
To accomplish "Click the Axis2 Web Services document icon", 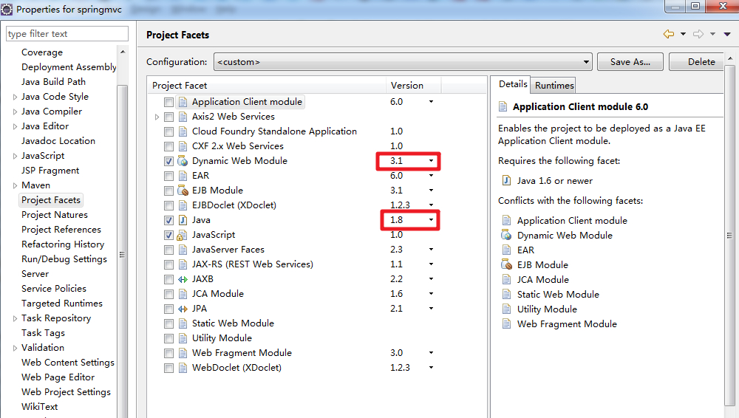I will pos(183,117).
